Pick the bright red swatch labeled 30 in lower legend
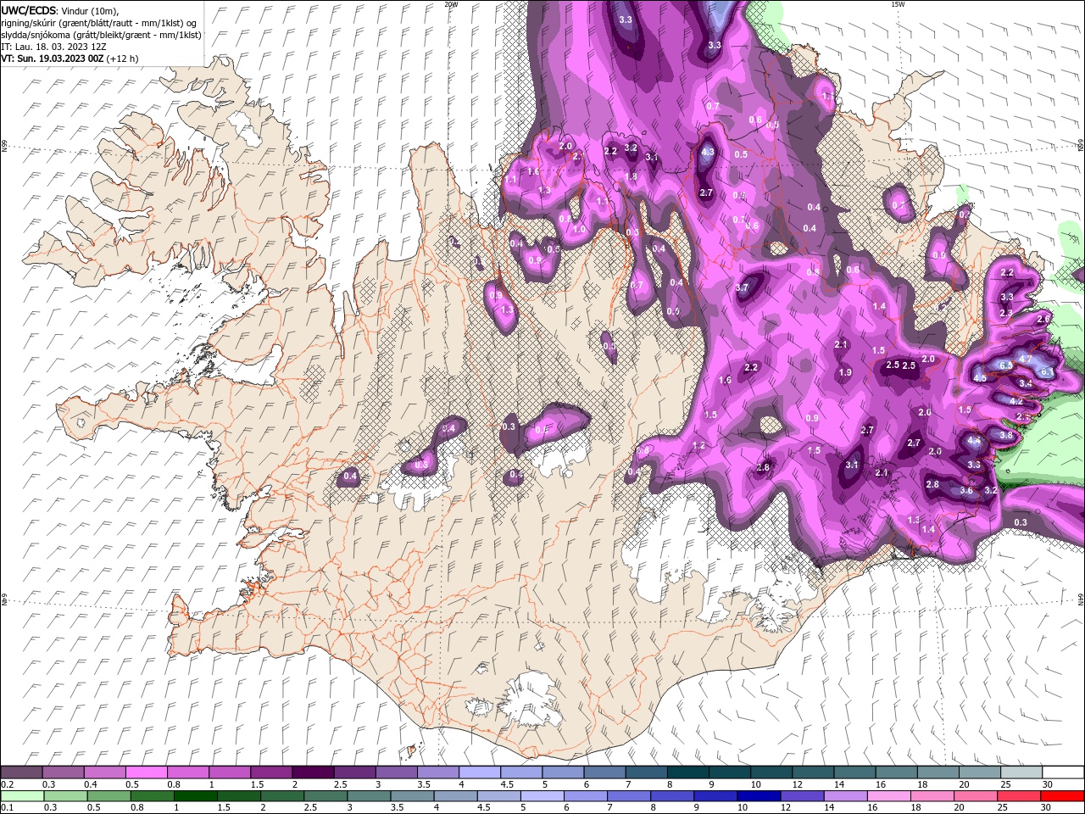The height and width of the screenshot is (814, 1085). (x=1063, y=795)
